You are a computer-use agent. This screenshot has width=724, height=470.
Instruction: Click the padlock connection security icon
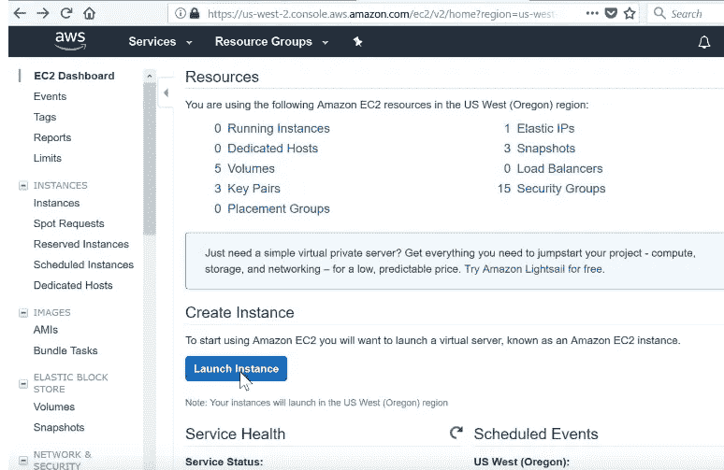click(x=195, y=13)
